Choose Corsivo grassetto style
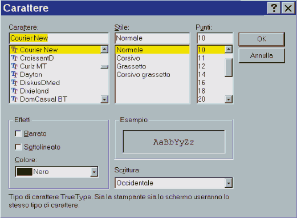 click(x=143, y=75)
